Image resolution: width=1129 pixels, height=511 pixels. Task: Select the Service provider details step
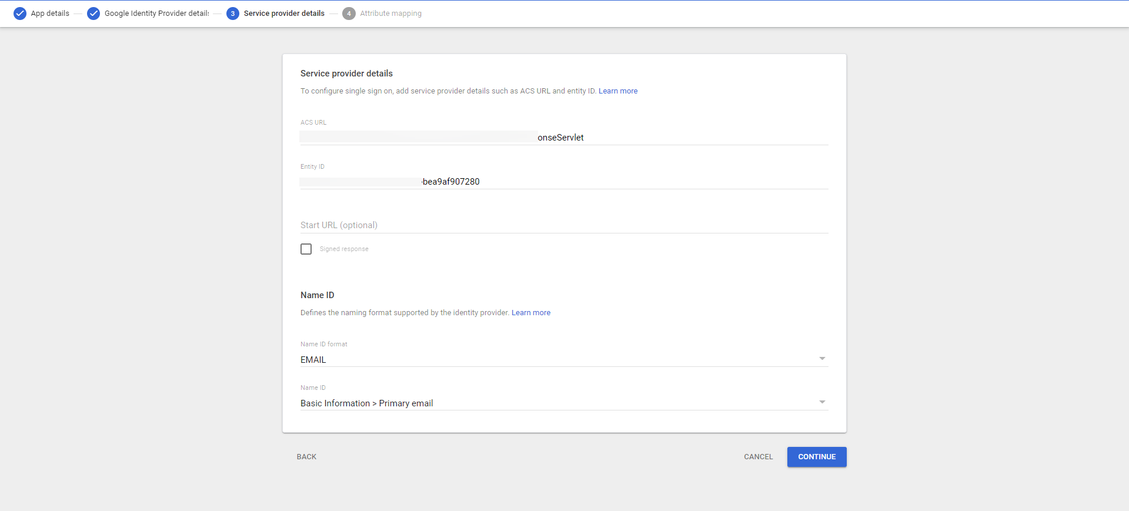click(x=284, y=14)
